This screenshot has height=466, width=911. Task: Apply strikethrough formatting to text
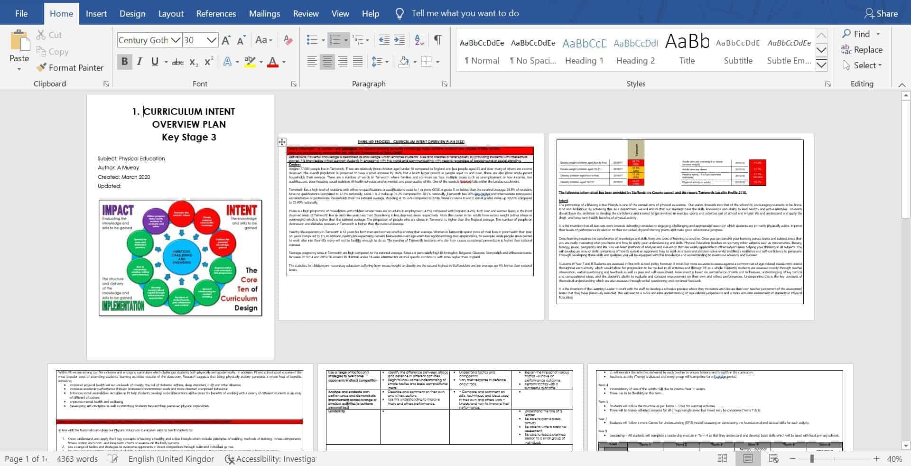point(177,62)
